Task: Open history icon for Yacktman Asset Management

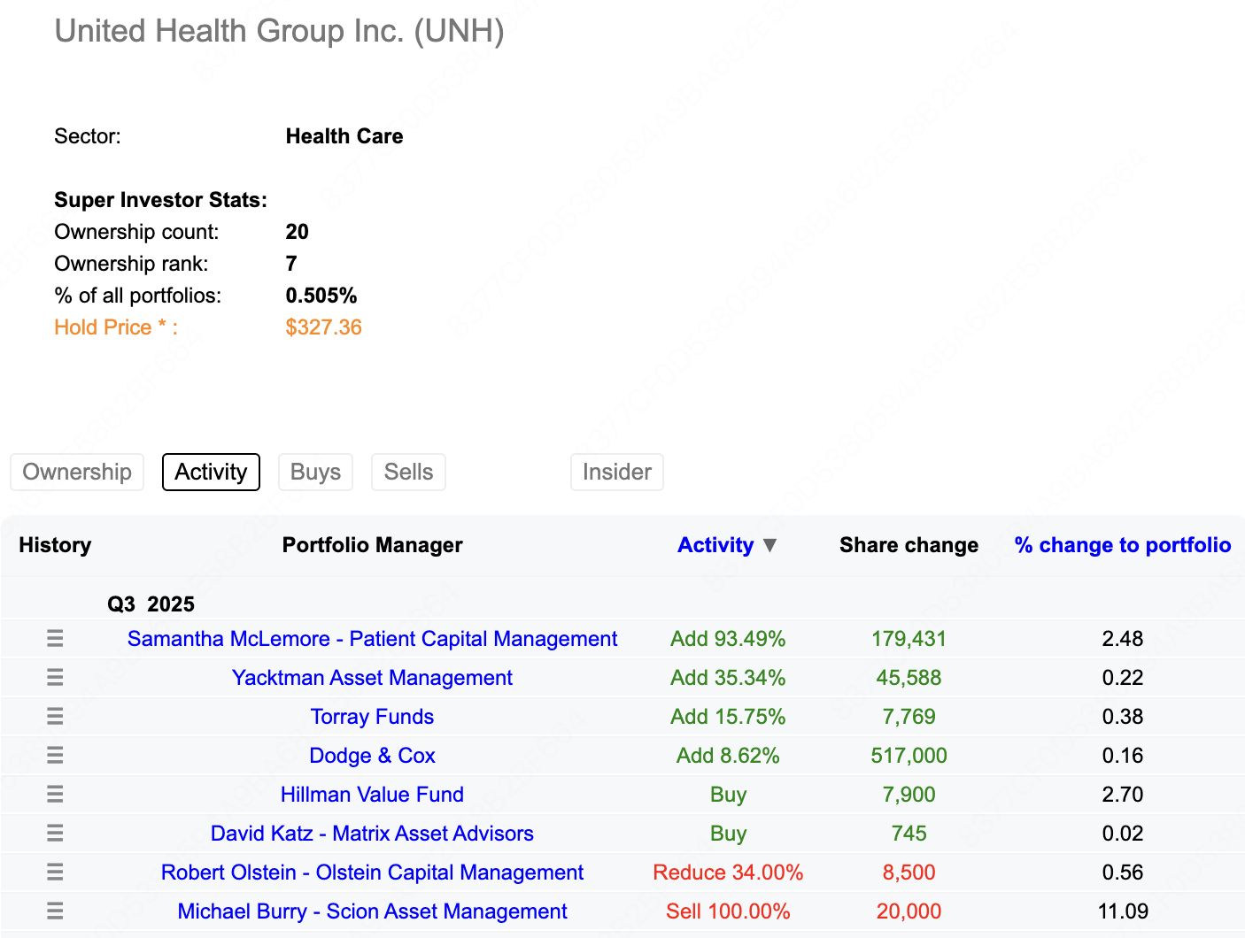Action: point(55,678)
